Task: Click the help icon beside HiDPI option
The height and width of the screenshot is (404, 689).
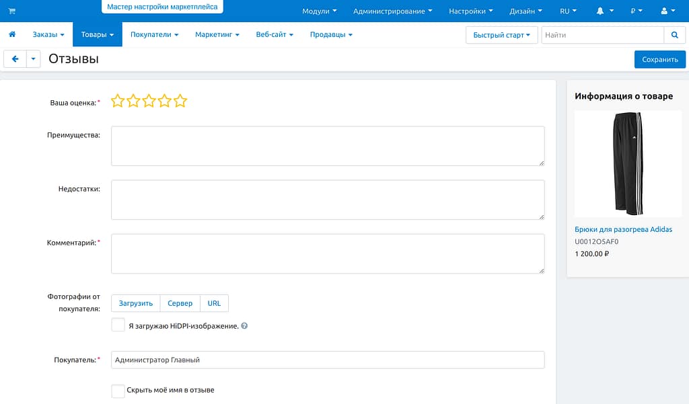Action: [244, 326]
